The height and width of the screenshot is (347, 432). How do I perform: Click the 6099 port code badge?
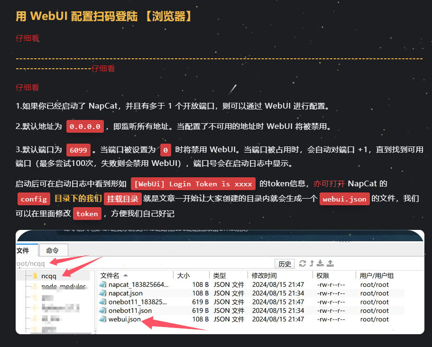(78, 150)
